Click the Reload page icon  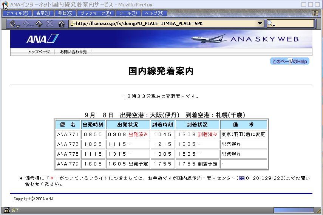[39, 24]
